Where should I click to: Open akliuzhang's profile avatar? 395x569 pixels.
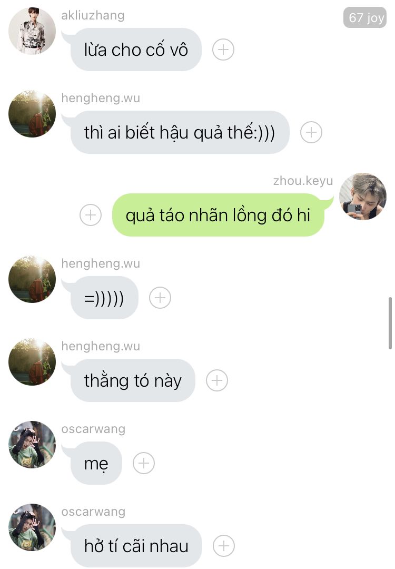tap(32, 31)
